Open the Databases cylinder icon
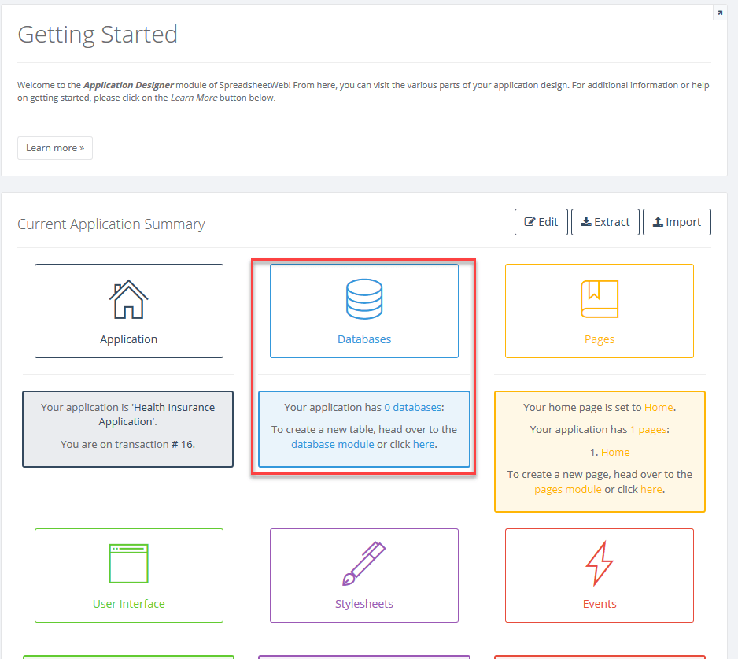The width and height of the screenshot is (738, 659). tap(363, 300)
